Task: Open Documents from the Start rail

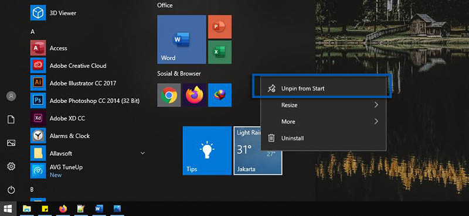Action: [x=11, y=119]
